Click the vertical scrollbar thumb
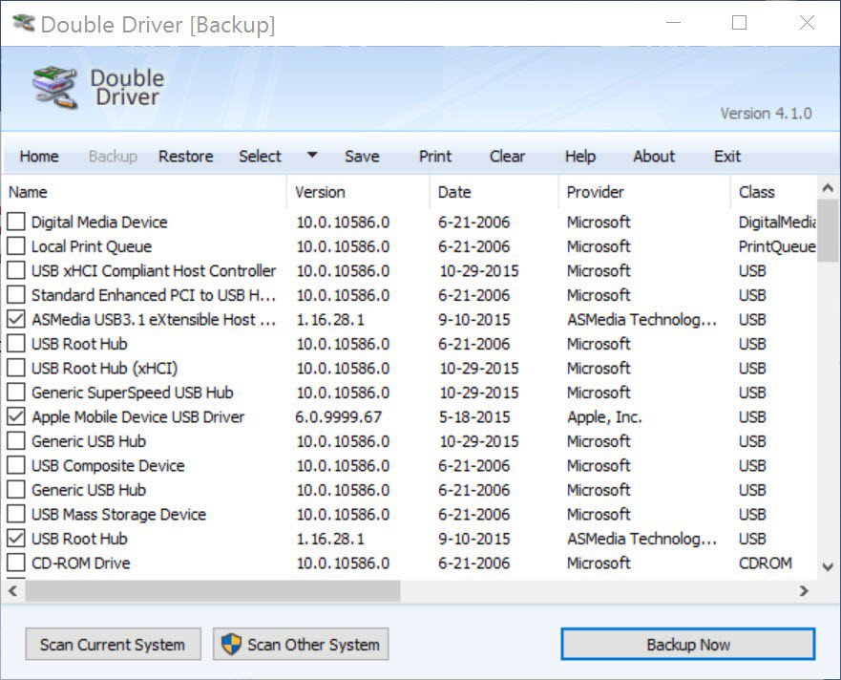 click(828, 231)
